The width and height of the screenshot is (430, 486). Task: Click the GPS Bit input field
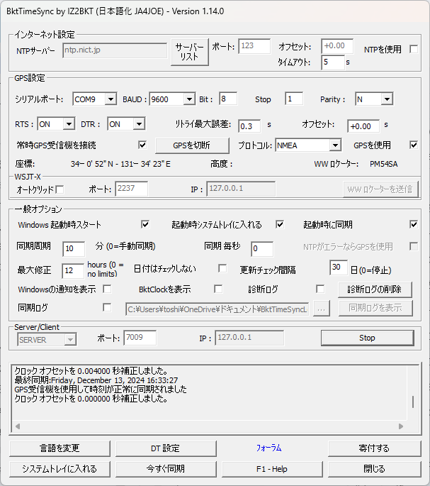[x=228, y=99]
